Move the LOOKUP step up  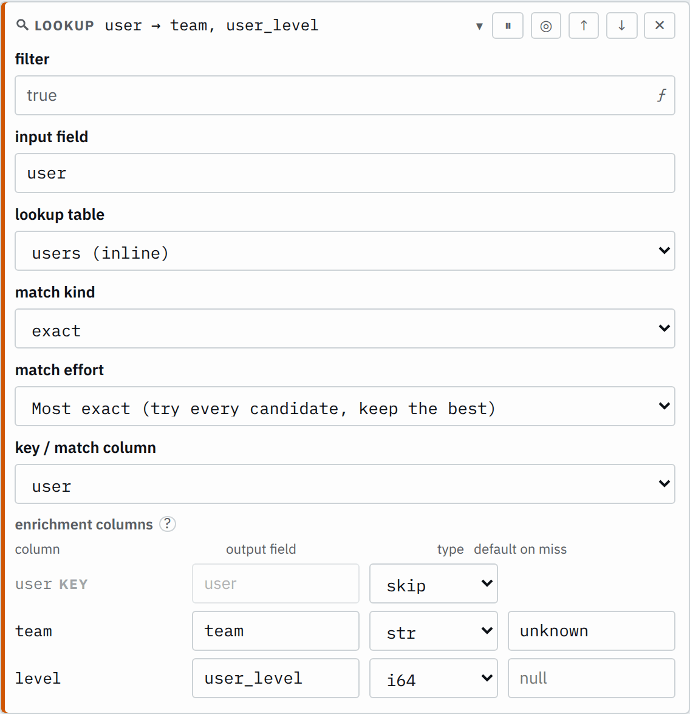(x=584, y=26)
